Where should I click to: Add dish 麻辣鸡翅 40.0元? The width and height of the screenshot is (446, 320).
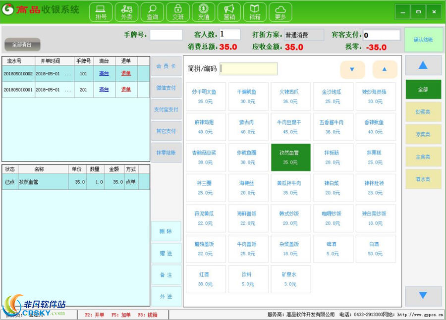click(x=206, y=127)
